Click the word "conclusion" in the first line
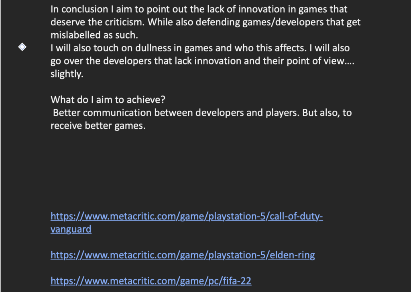This screenshot has height=292, width=411. [85, 10]
